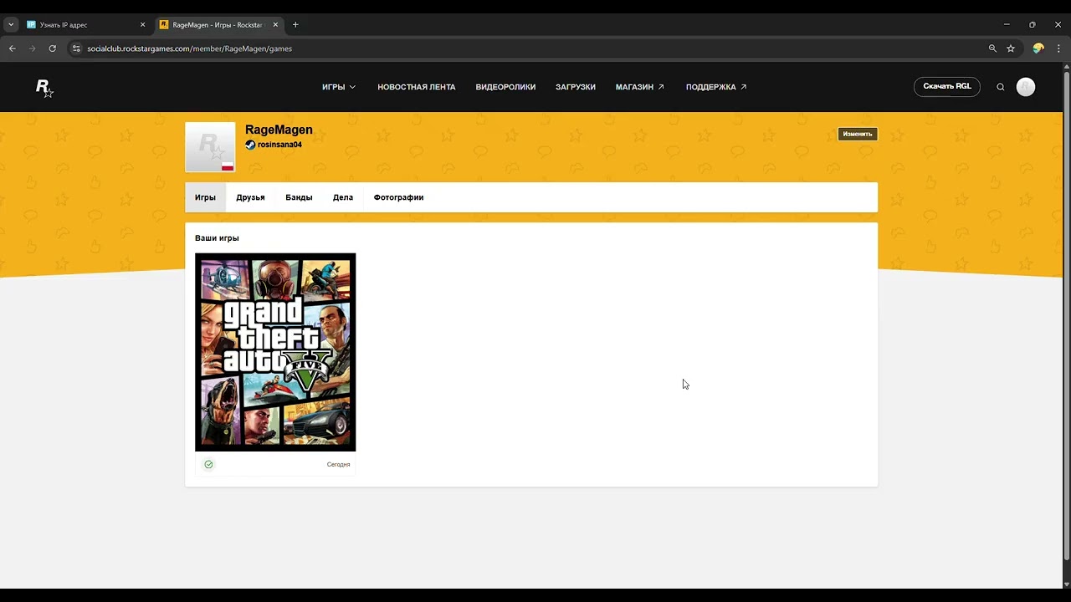The image size is (1071, 602).
Task: Select the 'RageMagen - Игры' browser tab
Action: pos(220,25)
